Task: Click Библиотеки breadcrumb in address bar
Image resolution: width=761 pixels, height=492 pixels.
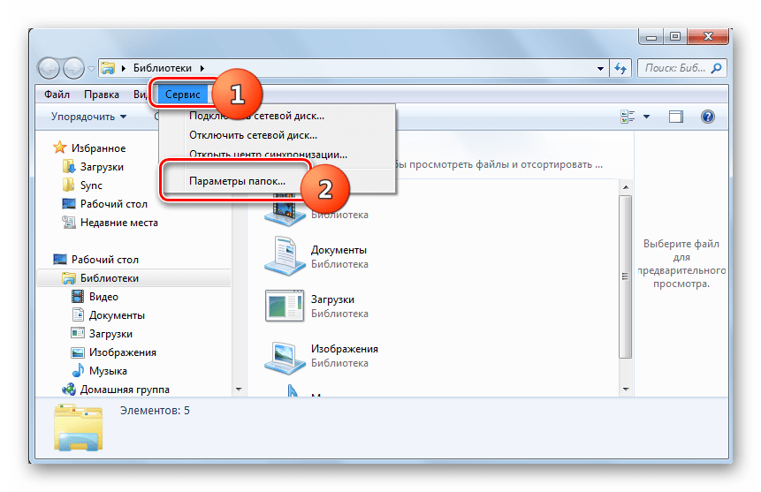Action: tap(163, 68)
